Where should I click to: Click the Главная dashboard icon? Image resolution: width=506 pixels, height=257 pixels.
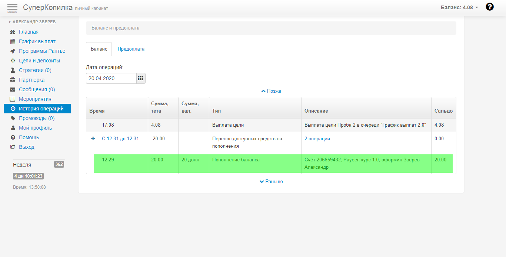(13, 32)
